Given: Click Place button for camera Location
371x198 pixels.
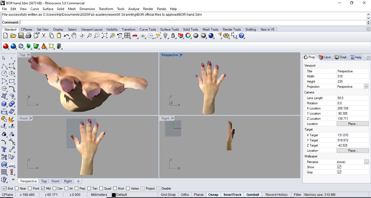Looking at the screenshot, I should (353, 124).
